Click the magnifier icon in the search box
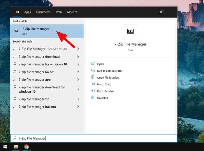This screenshot has width=204, height=151. coord(15,138)
